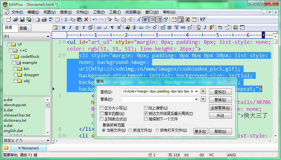Viewport: 281px width, 160px height.
Task: Delete the selection using the red X icon
Action: 86,19
